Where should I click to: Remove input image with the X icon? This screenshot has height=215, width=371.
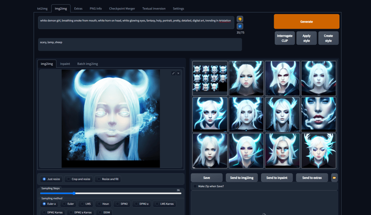[178, 73]
